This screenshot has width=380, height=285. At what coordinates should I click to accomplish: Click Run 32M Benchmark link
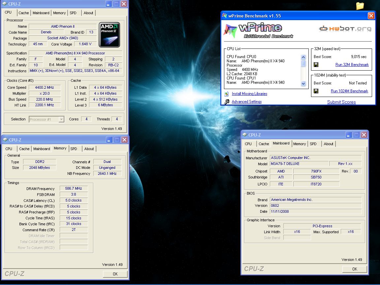(x=352, y=65)
